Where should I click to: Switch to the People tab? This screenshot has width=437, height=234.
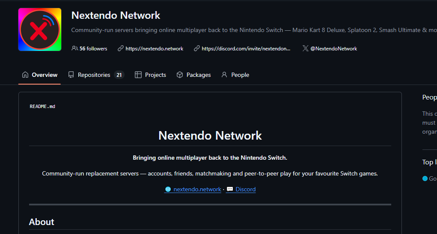point(235,75)
